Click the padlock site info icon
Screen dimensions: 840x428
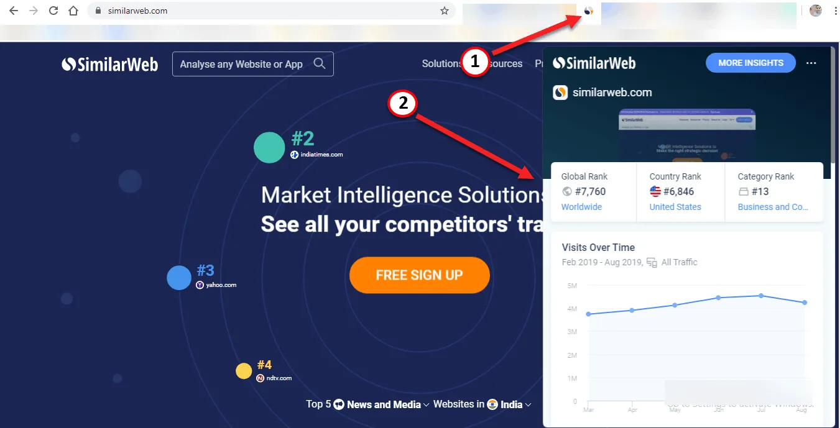[98, 11]
